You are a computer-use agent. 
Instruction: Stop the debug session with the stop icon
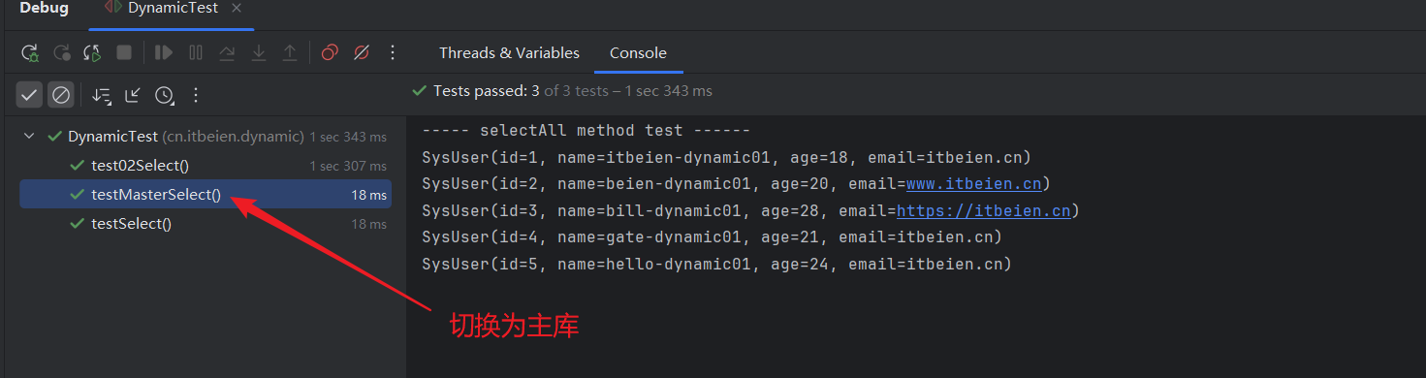coord(124,53)
